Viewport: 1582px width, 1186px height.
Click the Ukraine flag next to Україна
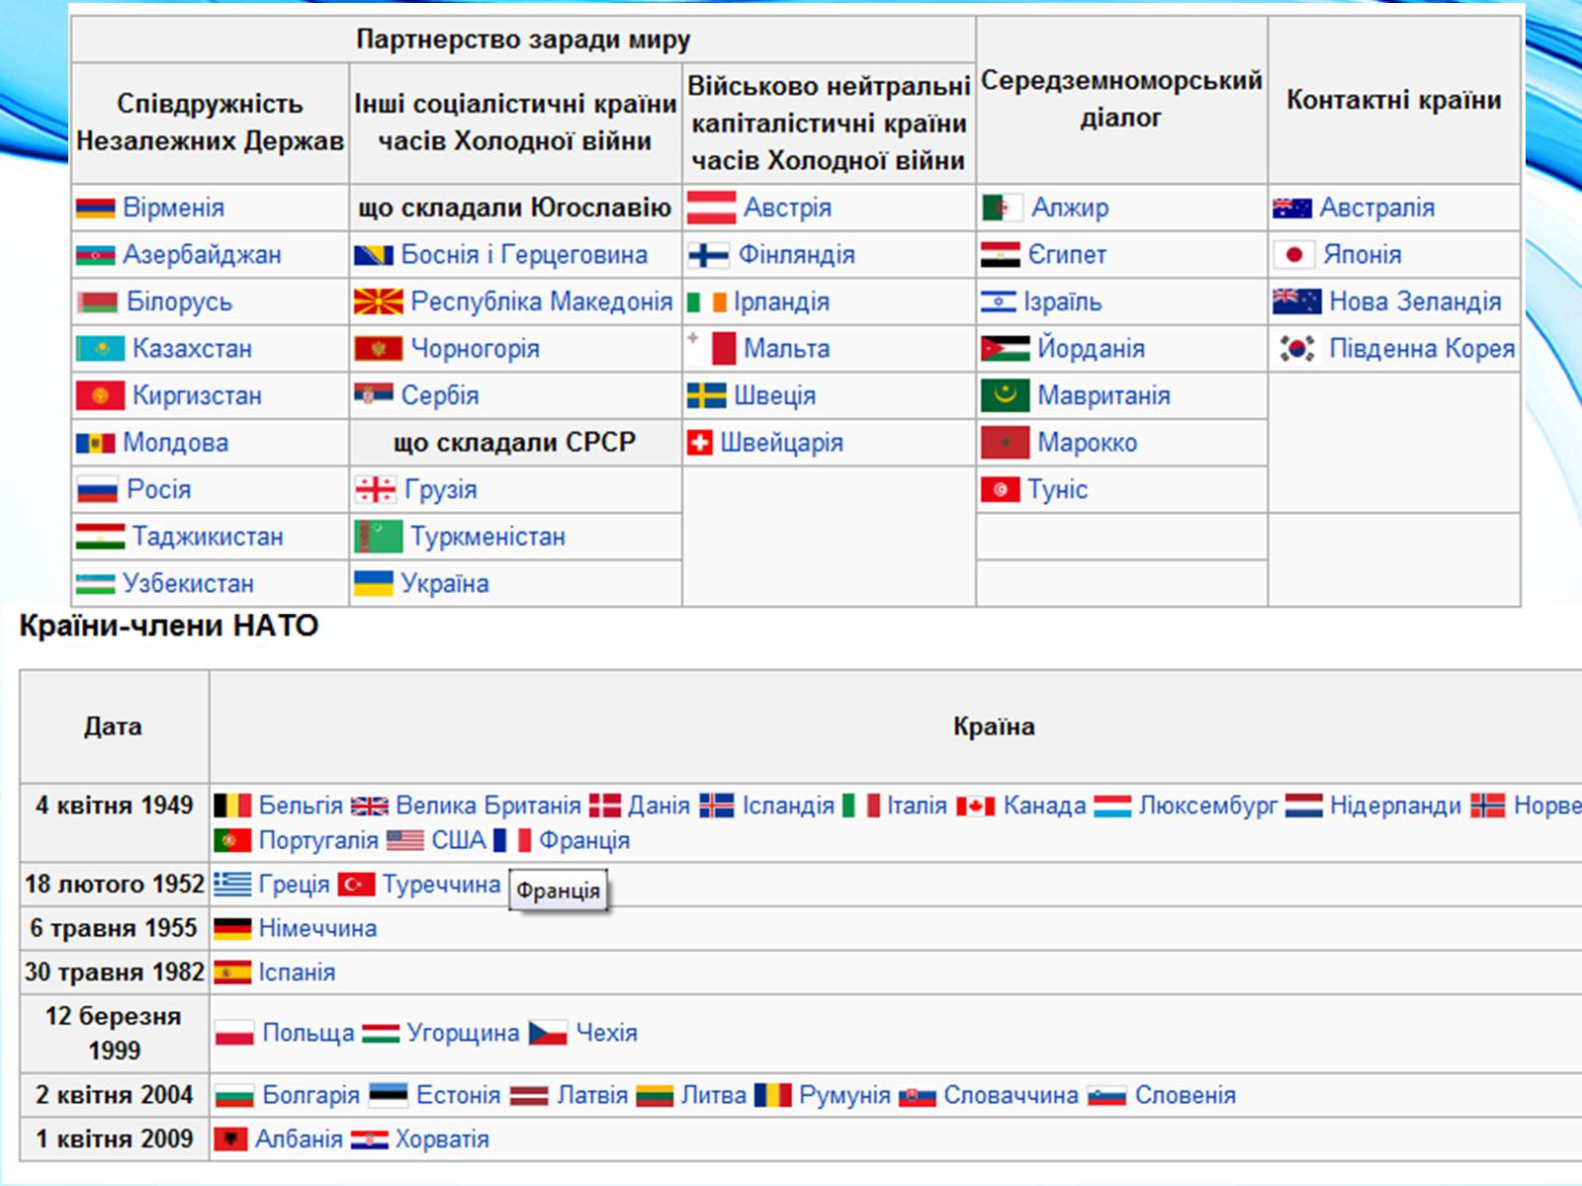373,583
